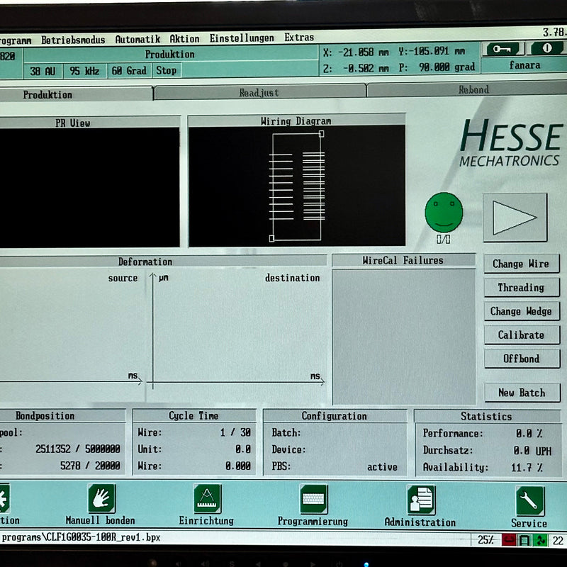Open Service wrench icon
The image size is (567, 567).
530,501
